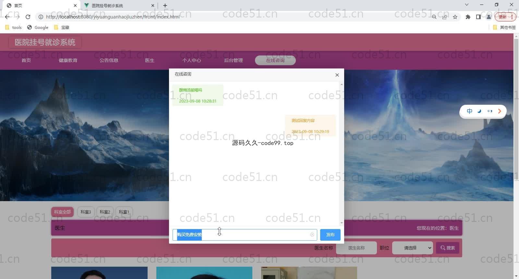519x279 pixels.
Task: Click the 搜索 button
Action: point(448,248)
